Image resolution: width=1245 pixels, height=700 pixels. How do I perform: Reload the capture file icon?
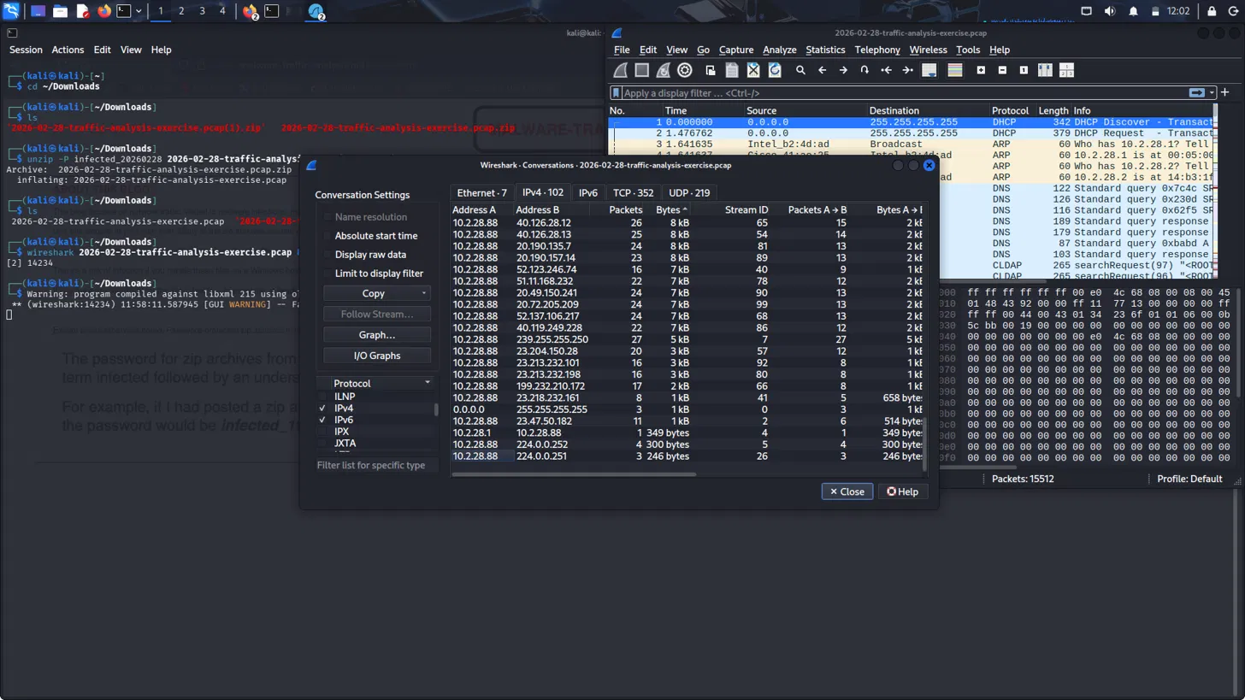(775, 70)
